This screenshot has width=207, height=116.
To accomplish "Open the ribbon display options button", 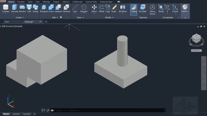I will pyautogui.click(x=119, y=2).
